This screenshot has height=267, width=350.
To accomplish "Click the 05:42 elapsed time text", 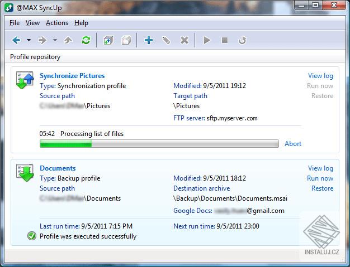I will tap(47, 134).
